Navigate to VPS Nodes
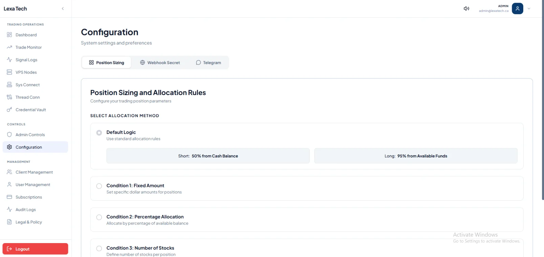Image resolution: width=544 pixels, height=257 pixels. click(35, 72)
